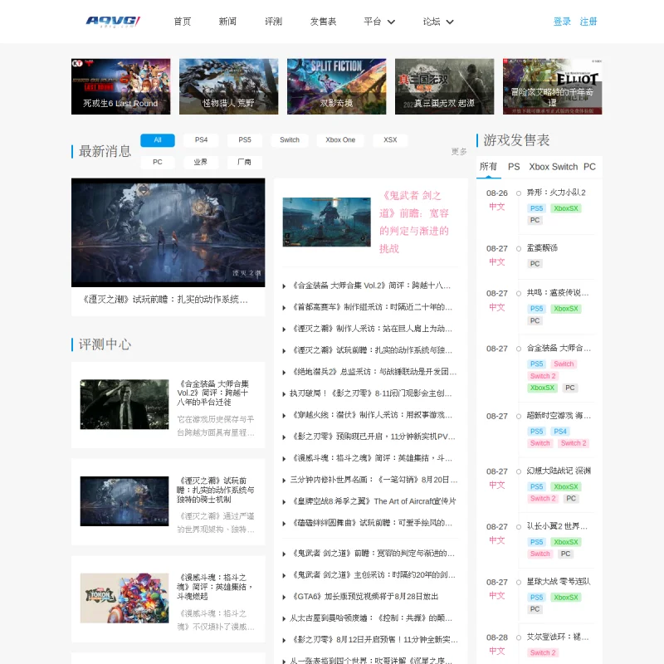This screenshot has width=664, height=664.
Task: Select the 厂商 news filter
Action: [244, 162]
